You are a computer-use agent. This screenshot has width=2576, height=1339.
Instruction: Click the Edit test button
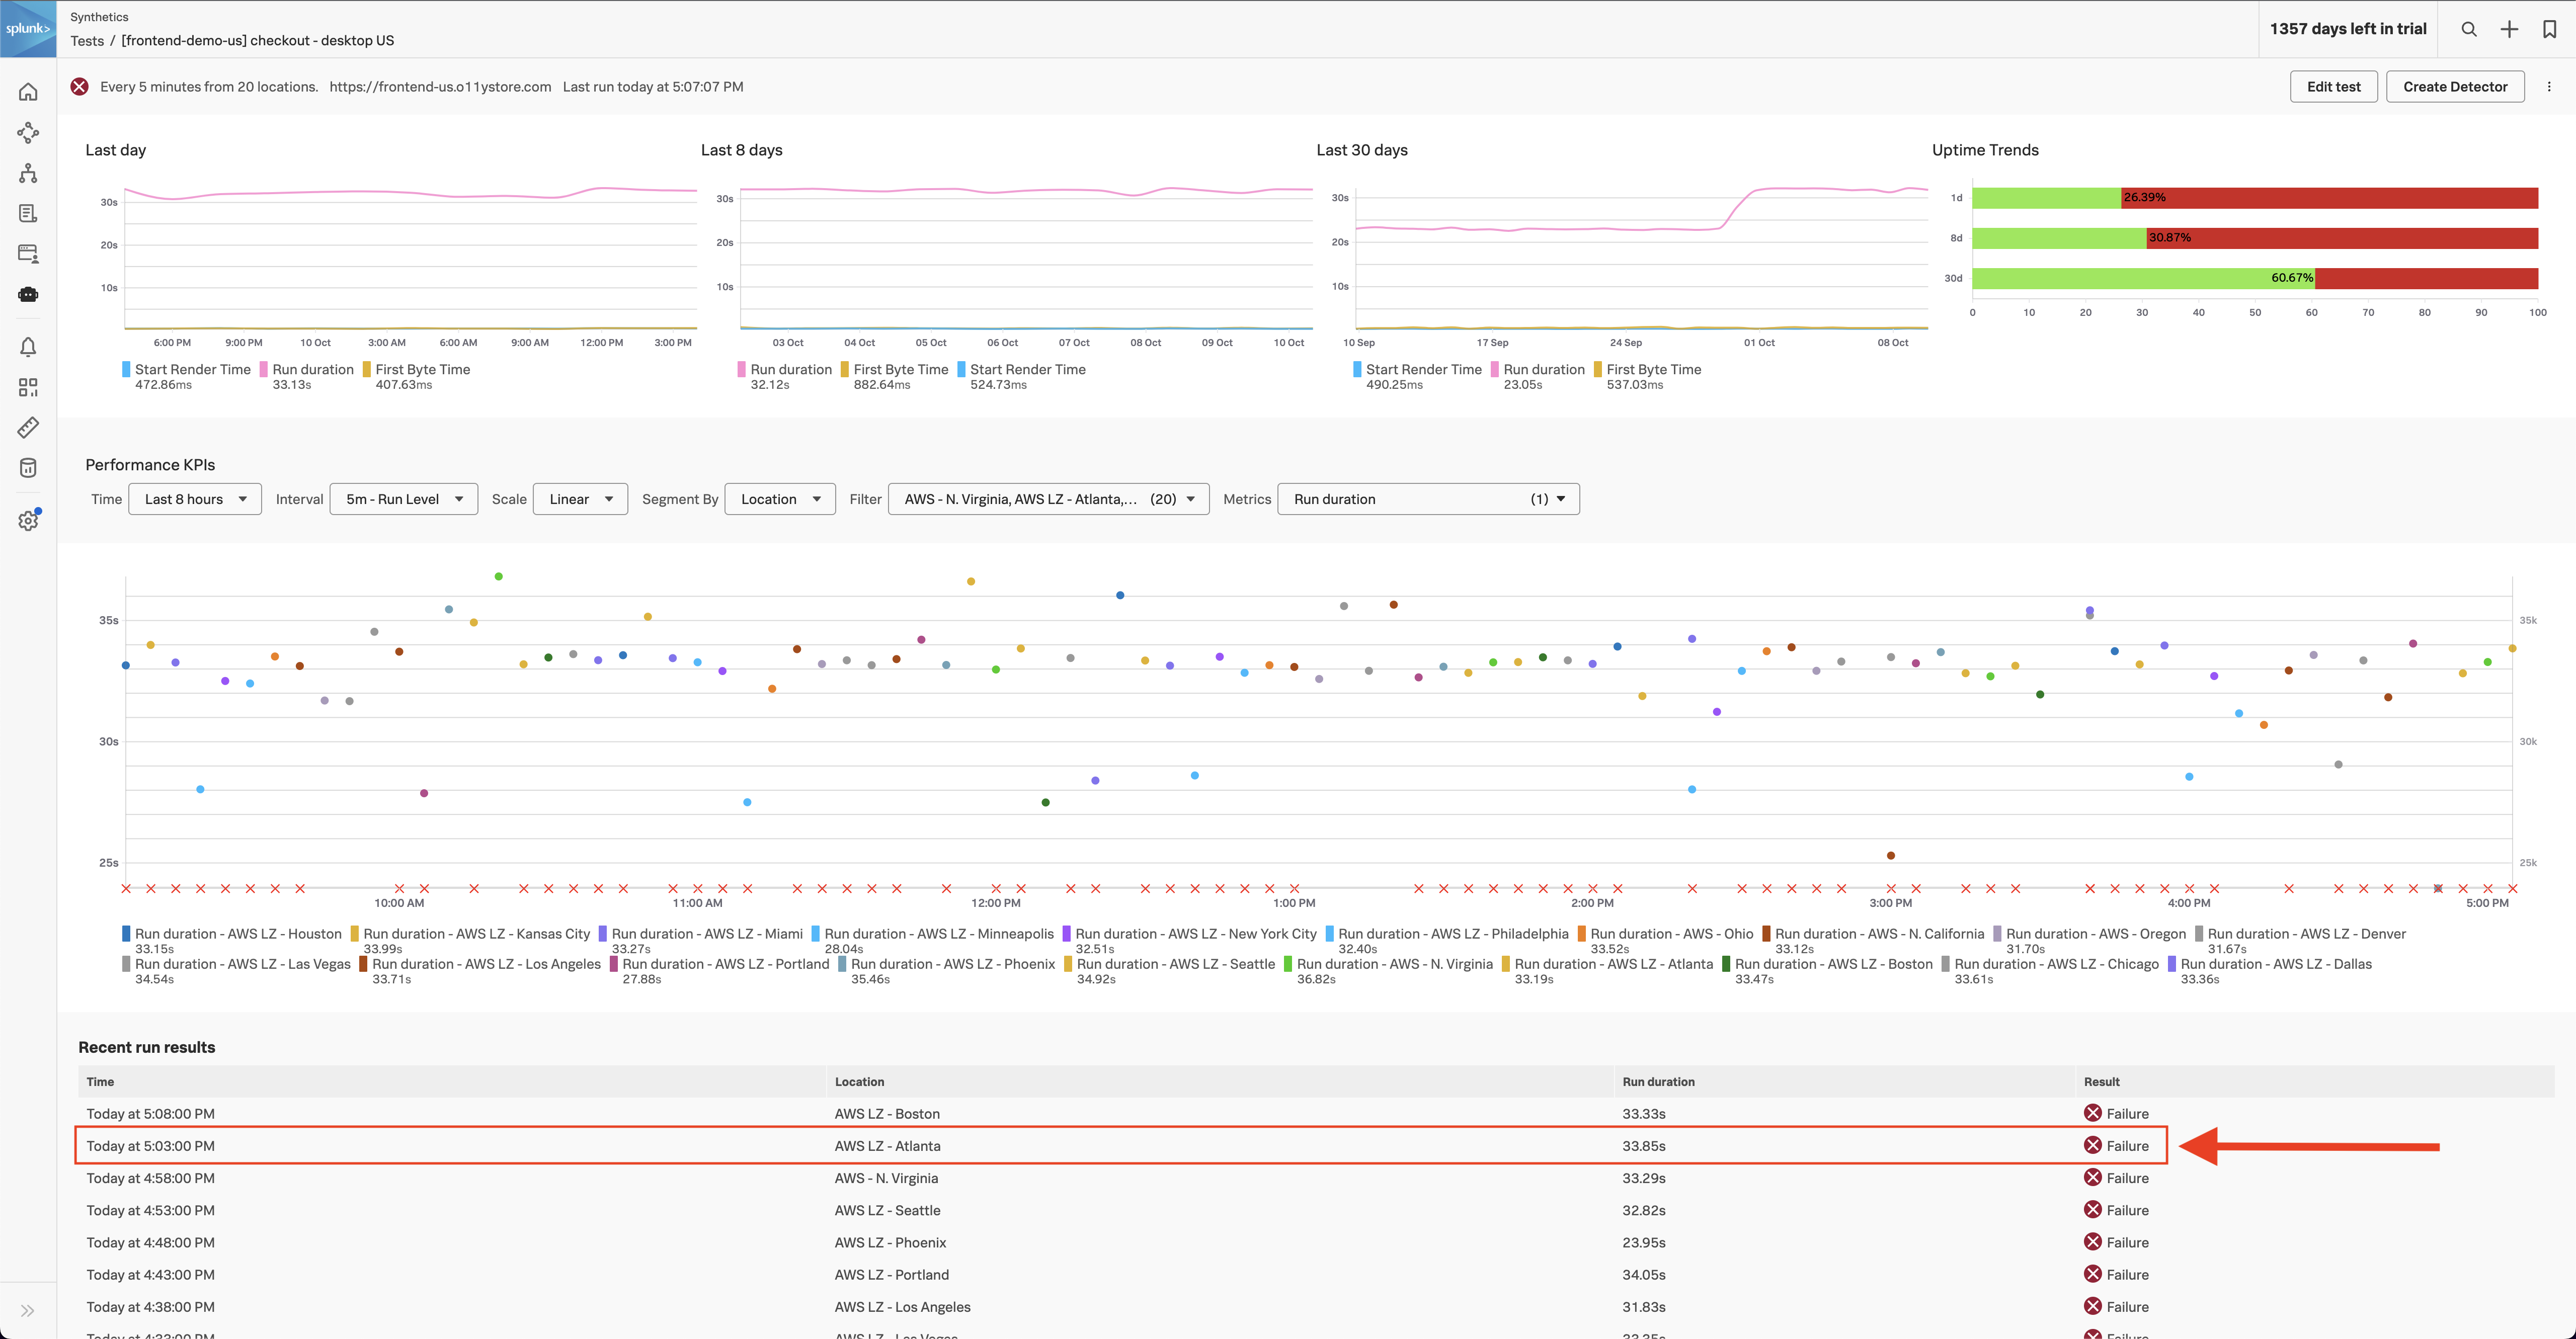coord(2332,85)
